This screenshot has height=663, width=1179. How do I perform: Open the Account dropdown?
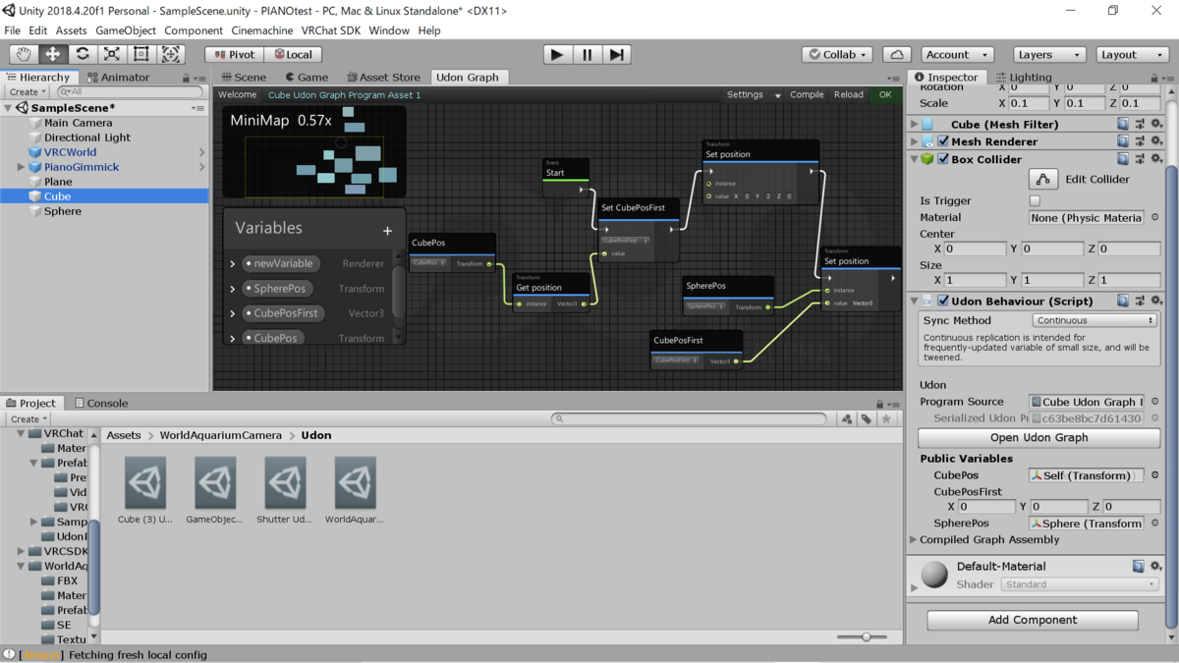click(x=957, y=55)
